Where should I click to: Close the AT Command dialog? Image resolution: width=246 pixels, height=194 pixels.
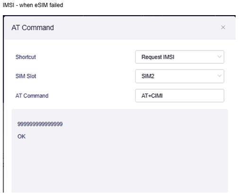click(x=223, y=27)
